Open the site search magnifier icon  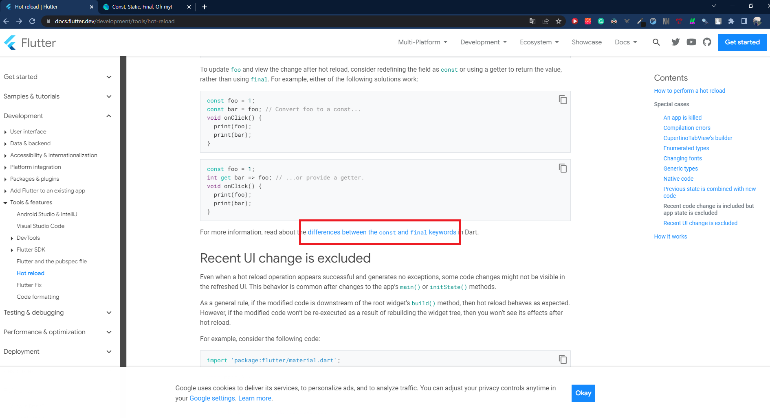656,42
